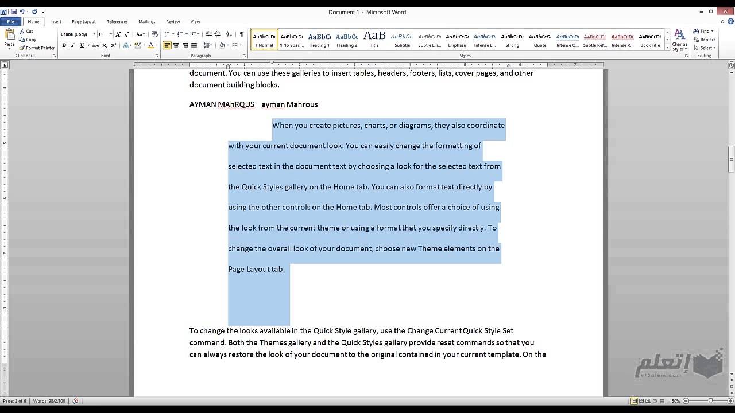Open the File tab
This screenshot has width=735, height=413.
[10, 22]
